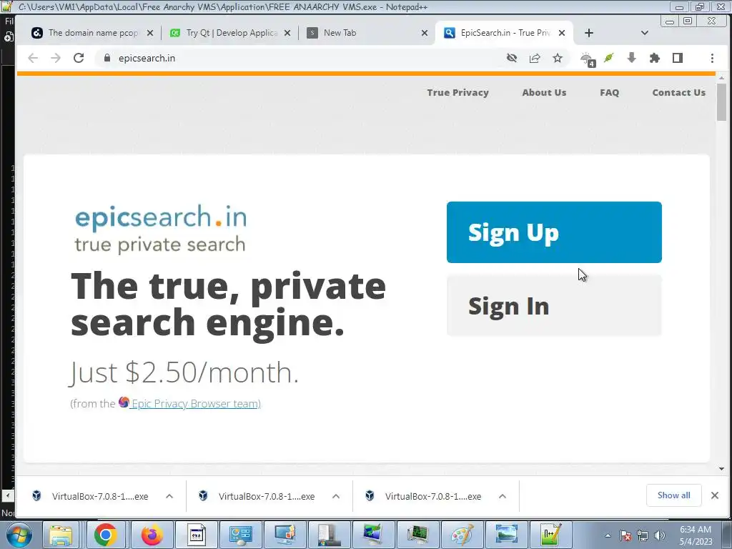The image size is (732, 549).
Task: Open the green plug proxy extension
Action: (609, 58)
